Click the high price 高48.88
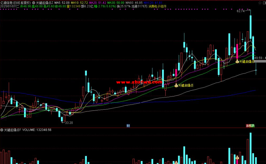The height and width of the screenshot is (164, 266). click(37, 6)
